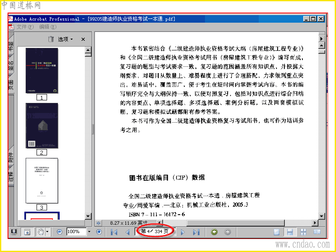This screenshot has height=252, width=336.
Task: Expand the hand tool dropdown arrow
Action: tap(47, 232)
